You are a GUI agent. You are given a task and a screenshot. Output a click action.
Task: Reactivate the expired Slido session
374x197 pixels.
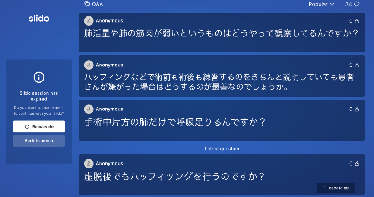pos(39,126)
